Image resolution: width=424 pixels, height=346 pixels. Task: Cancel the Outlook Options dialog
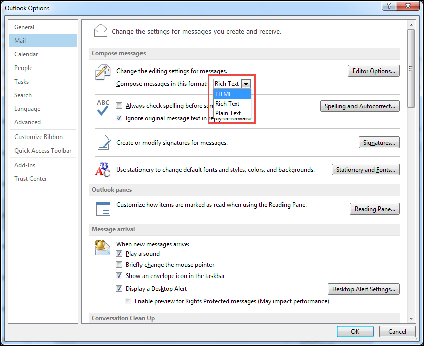[x=397, y=332]
